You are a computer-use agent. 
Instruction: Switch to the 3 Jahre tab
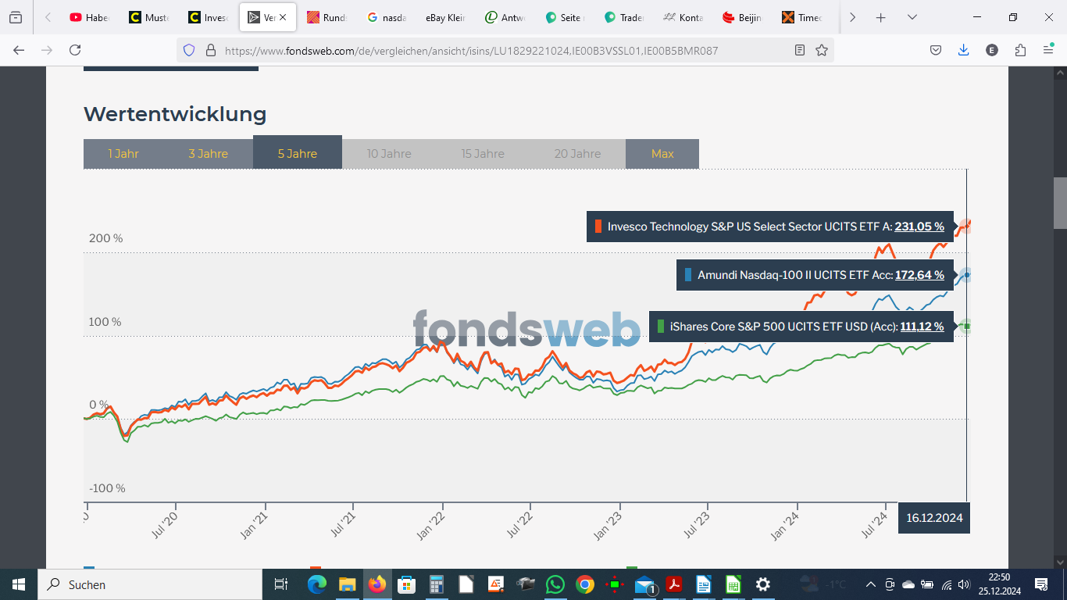208,153
